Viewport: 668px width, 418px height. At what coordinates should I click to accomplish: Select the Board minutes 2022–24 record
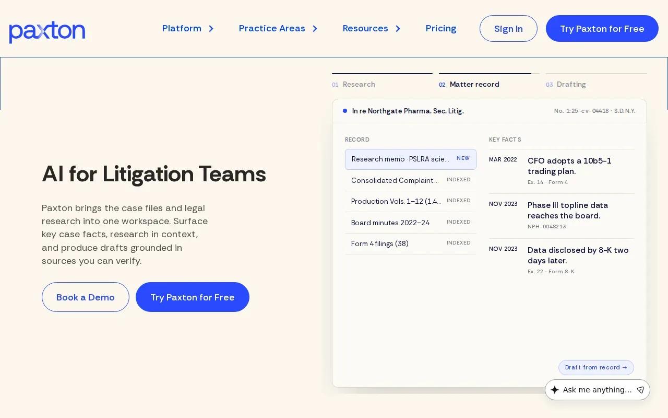(411, 223)
